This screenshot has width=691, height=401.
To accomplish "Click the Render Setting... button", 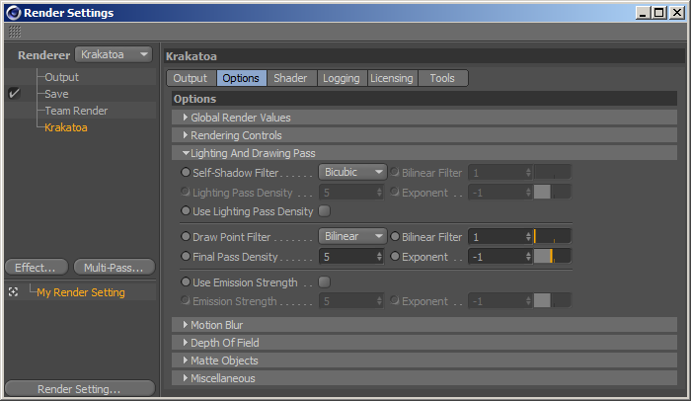I will click(x=80, y=388).
